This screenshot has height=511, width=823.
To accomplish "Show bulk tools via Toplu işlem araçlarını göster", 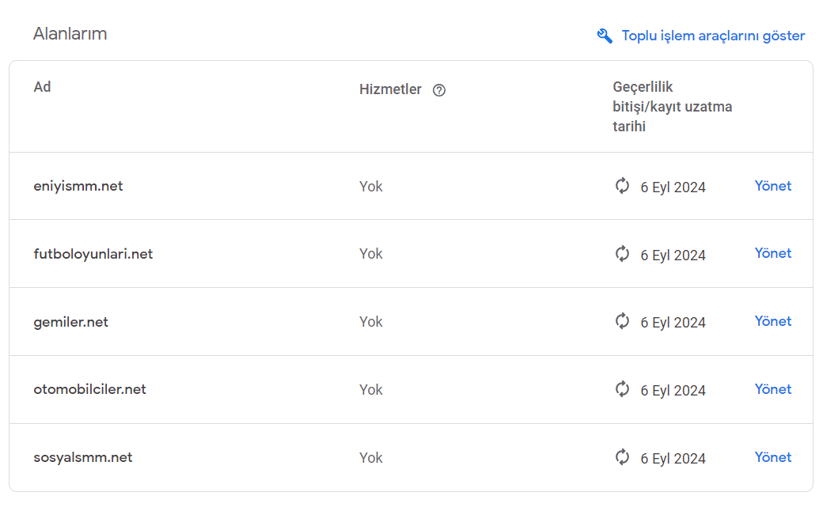I will point(713,36).
